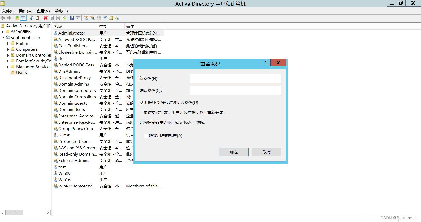This screenshot has height=222, width=421.
Task: Click the tree pane scroll right arrow
Action: coord(47,212)
